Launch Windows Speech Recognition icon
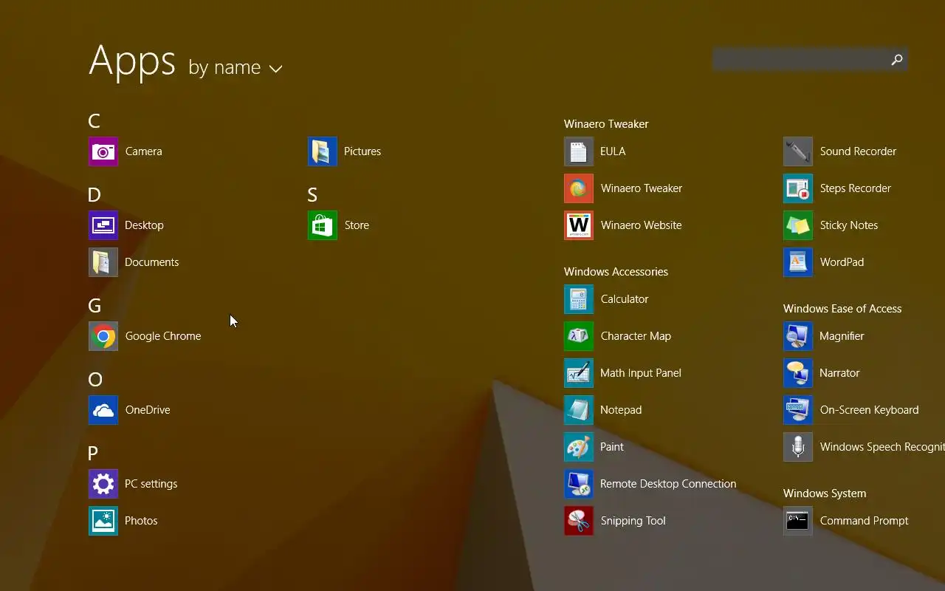 pos(798,447)
